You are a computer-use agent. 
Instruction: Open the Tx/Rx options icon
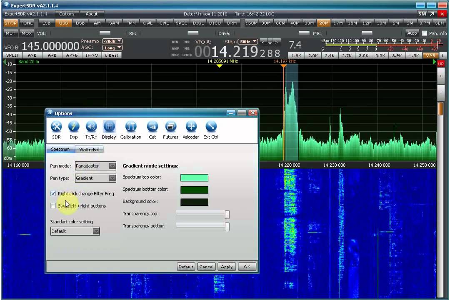[x=91, y=130]
